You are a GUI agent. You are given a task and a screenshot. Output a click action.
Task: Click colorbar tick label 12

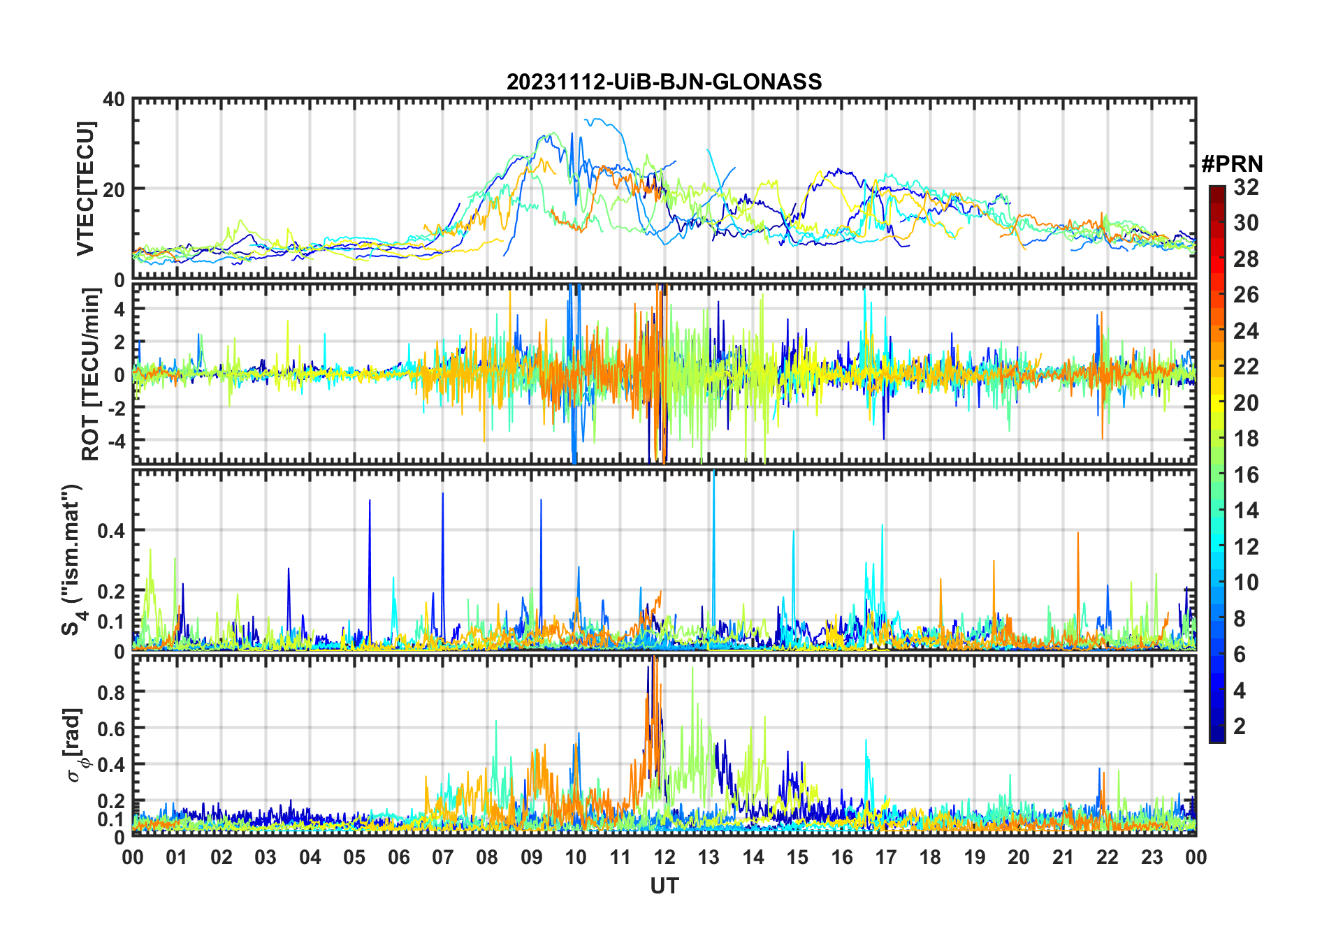point(1246,547)
